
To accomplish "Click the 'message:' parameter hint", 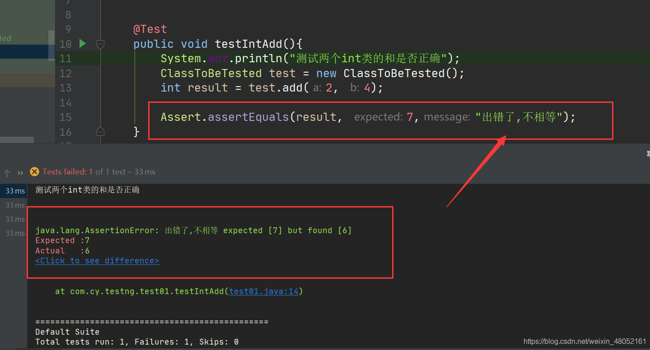I will [447, 117].
